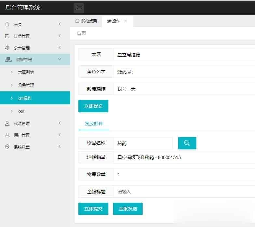The height and width of the screenshot is (227, 255).
Task: Click the 代理管理 menu label
Action: pyautogui.click(x=21, y=123)
